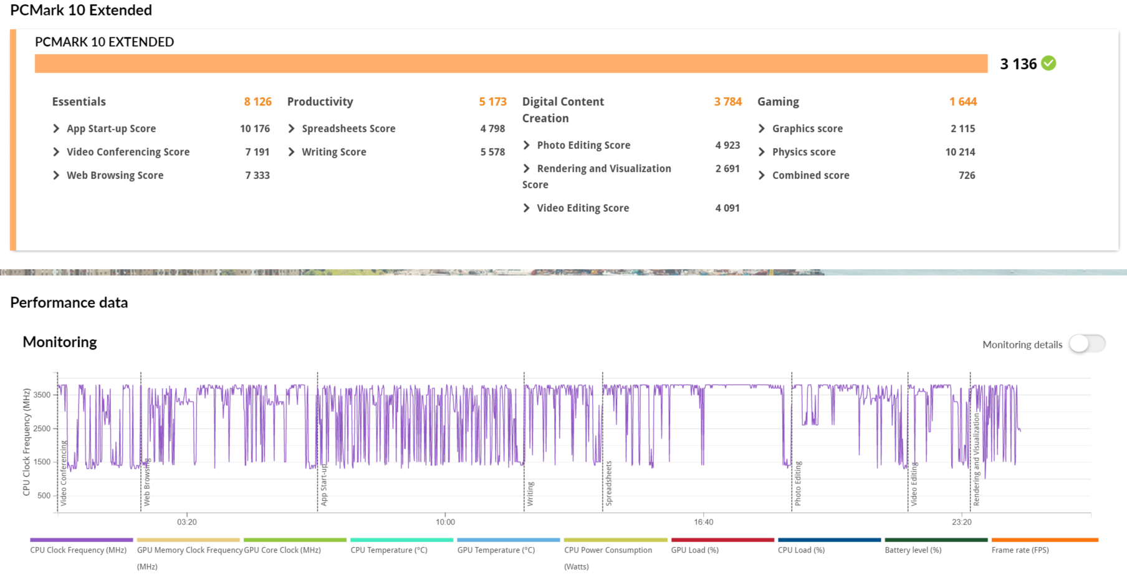Click the Video Editing chart marker
Viewport: 1127px width, 577px height.
(914, 484)
